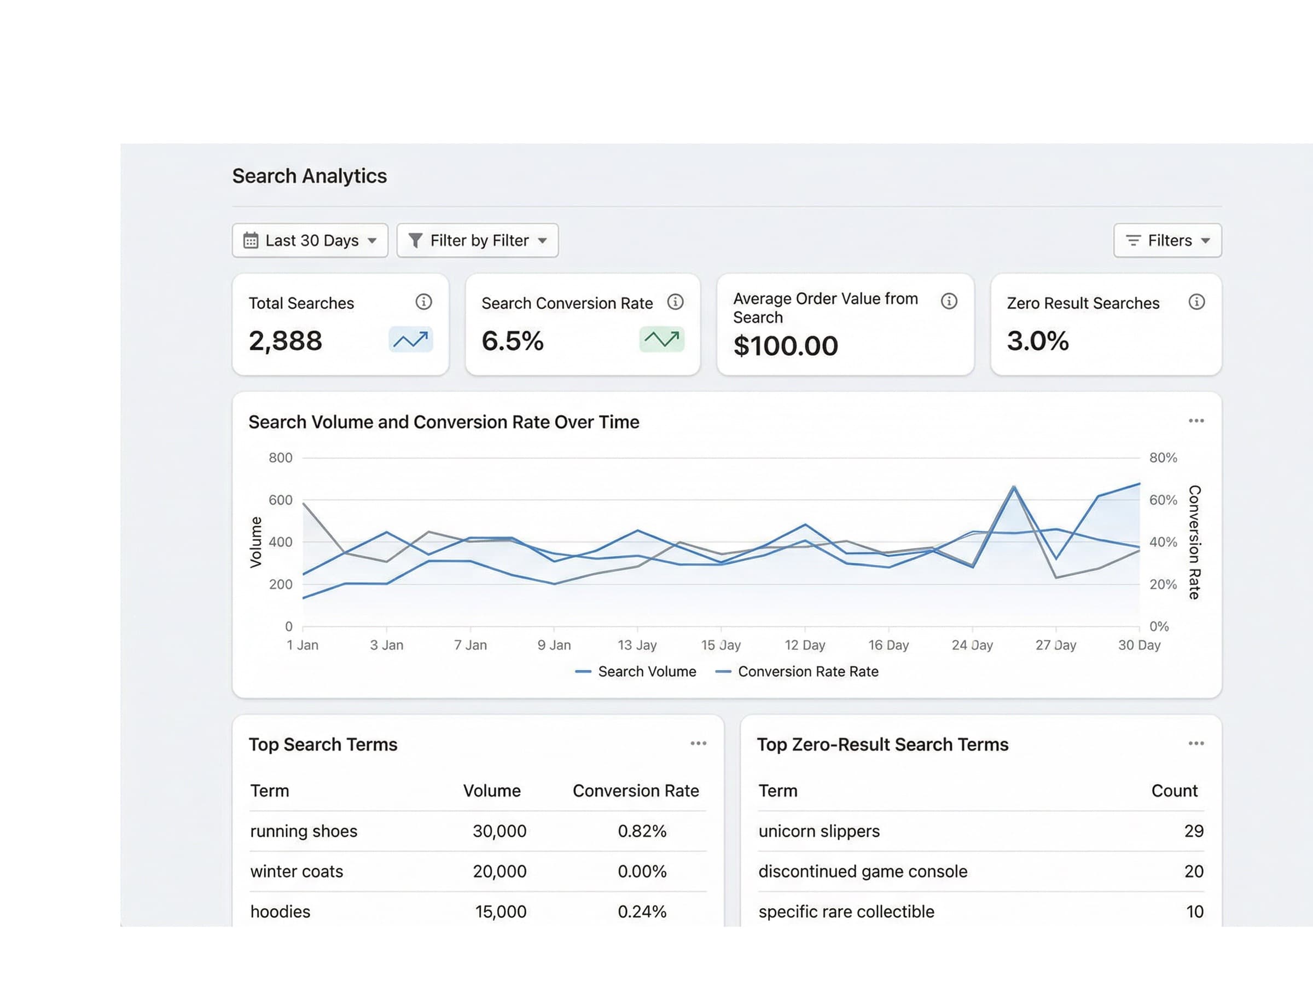Open the Top Search Terms overflow menu
Viewport: 1313px width, 981px height.
click(x=699, y=742)
